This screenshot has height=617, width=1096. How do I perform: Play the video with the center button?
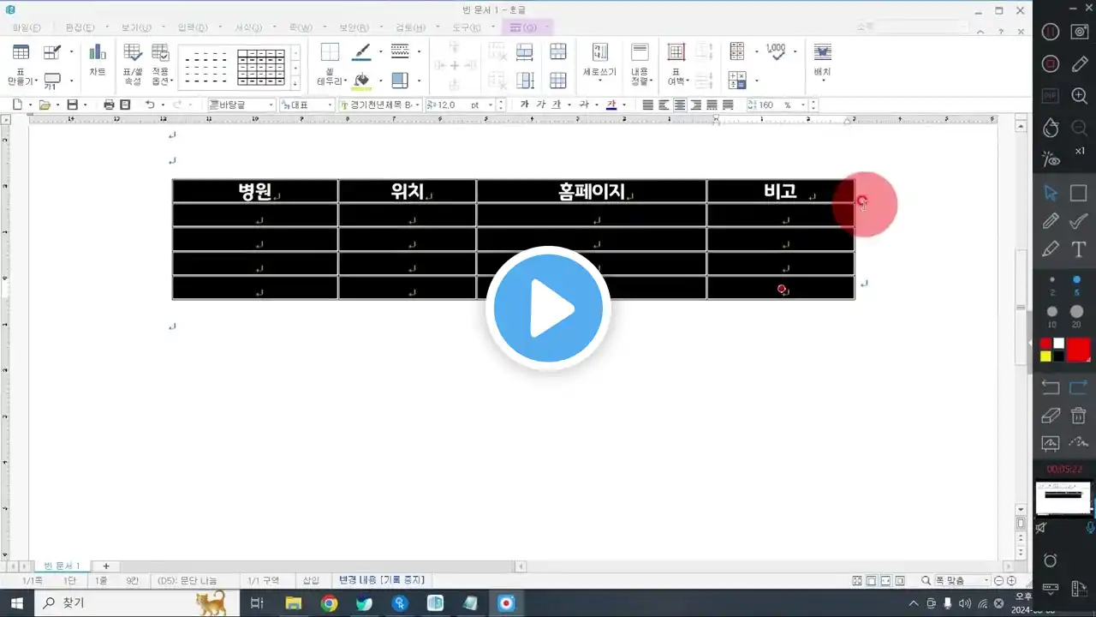[548, 308]
